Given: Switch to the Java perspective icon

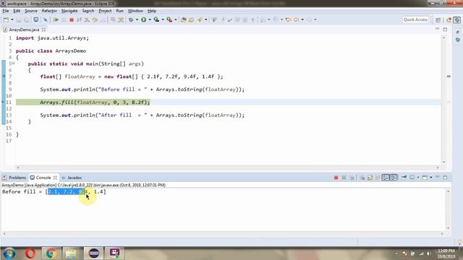Looking at the screenshot, I should point(449,19).
